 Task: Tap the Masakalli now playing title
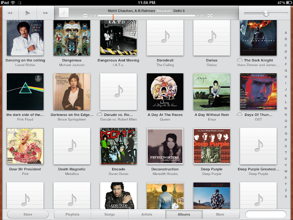click(164, 11)
